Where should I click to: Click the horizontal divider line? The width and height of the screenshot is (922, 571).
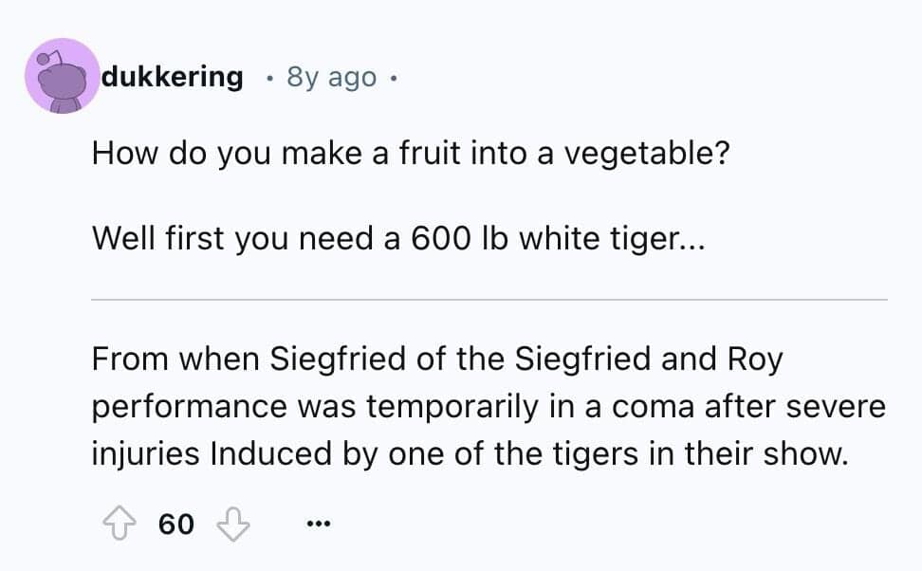(x=489, y=300)
